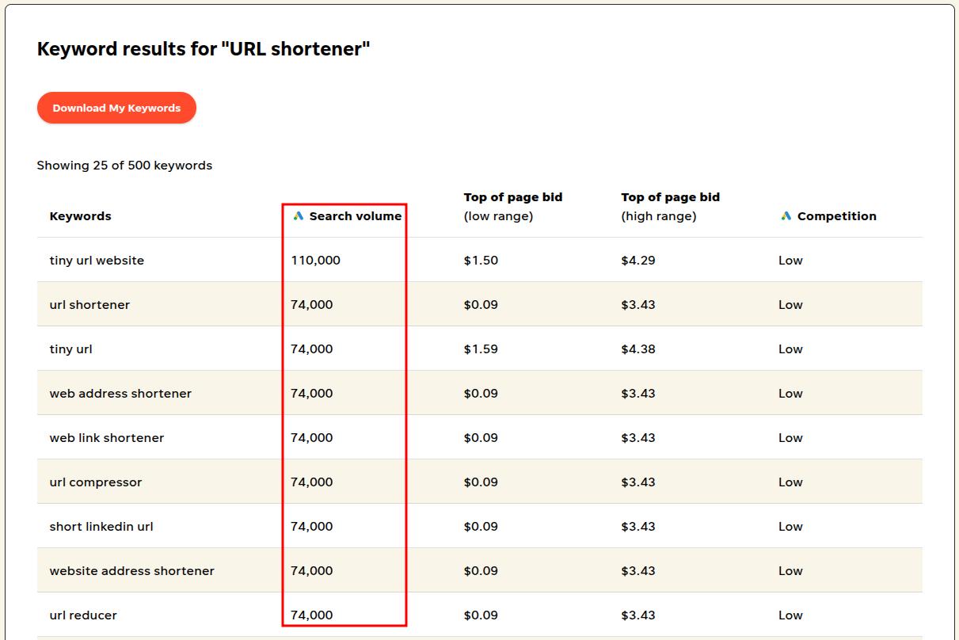Click the Top of page bid (low range) header

[512, 207]
